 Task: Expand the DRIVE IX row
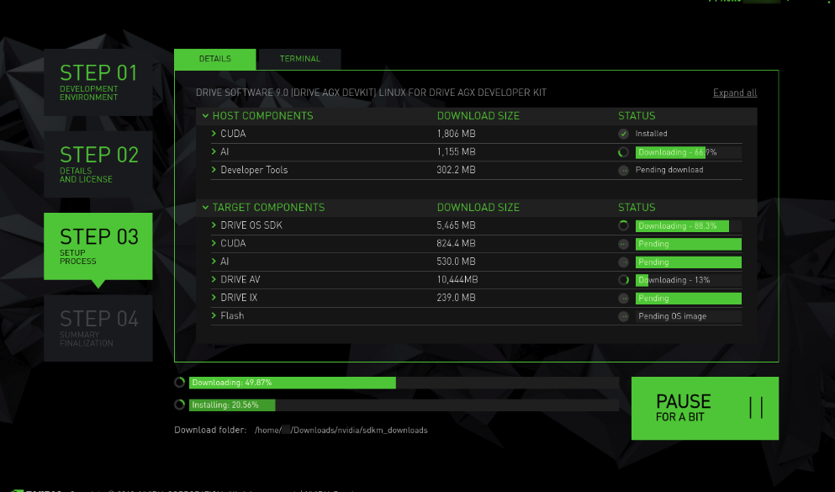[214, 298]
